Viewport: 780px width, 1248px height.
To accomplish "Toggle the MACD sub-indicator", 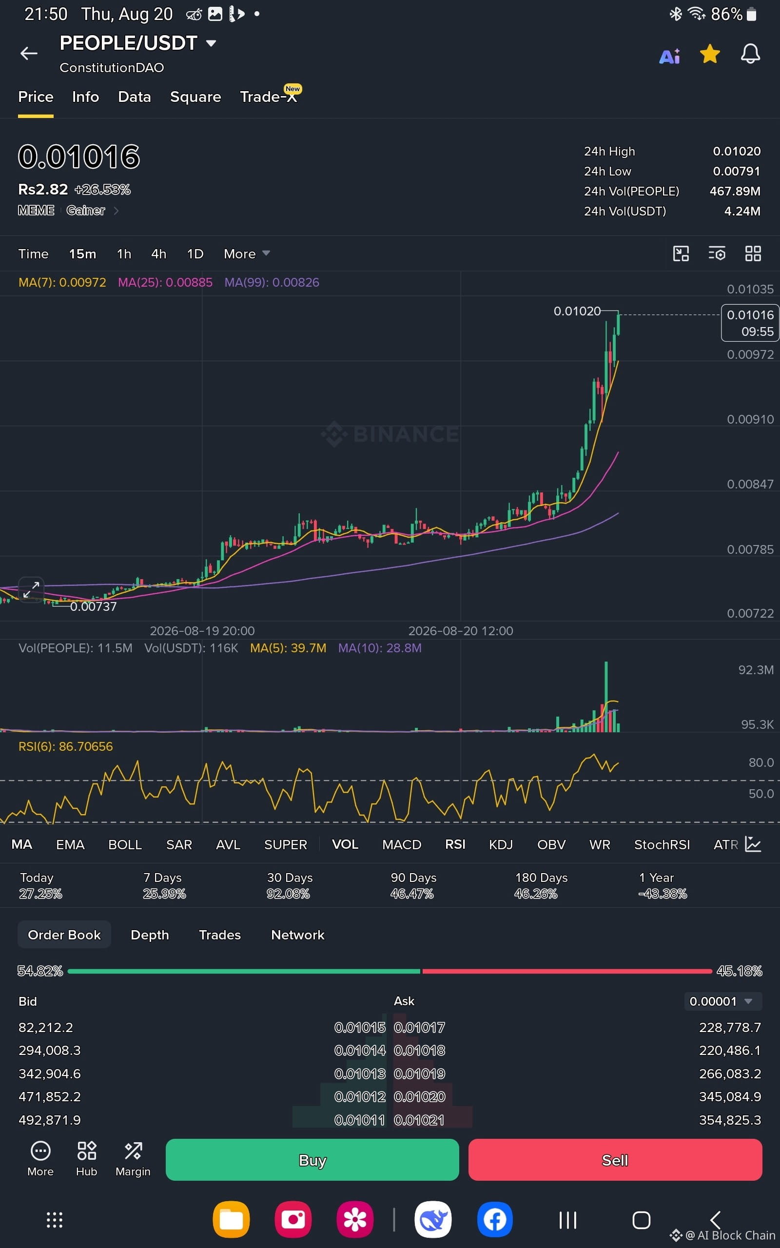I will [x=402, y=844].
